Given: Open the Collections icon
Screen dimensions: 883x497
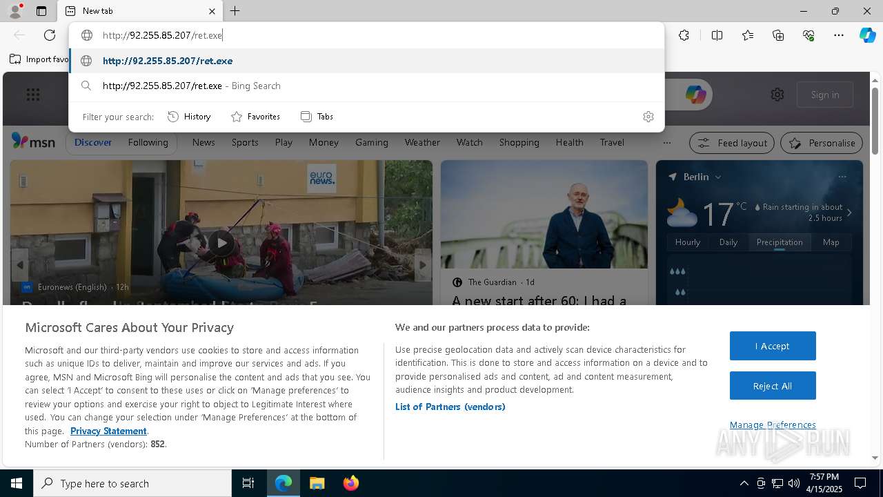Looking at the screenshot, I should 778,35.
